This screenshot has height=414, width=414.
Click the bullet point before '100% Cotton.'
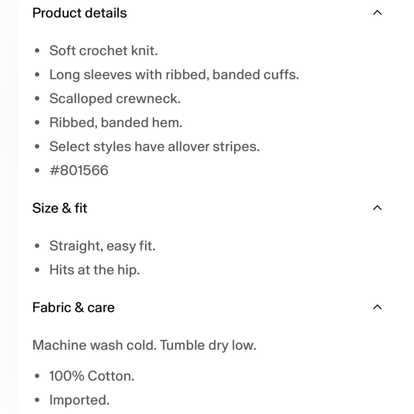[37, 376]
